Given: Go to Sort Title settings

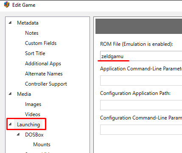Looking at the screenshot, I should (35, 53).
